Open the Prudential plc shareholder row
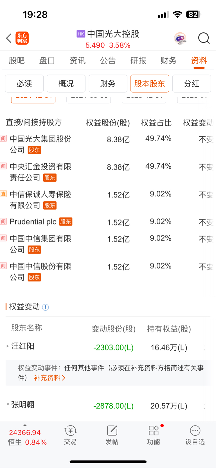This screenshot has width=216, height=468. [x=108, y=222]
